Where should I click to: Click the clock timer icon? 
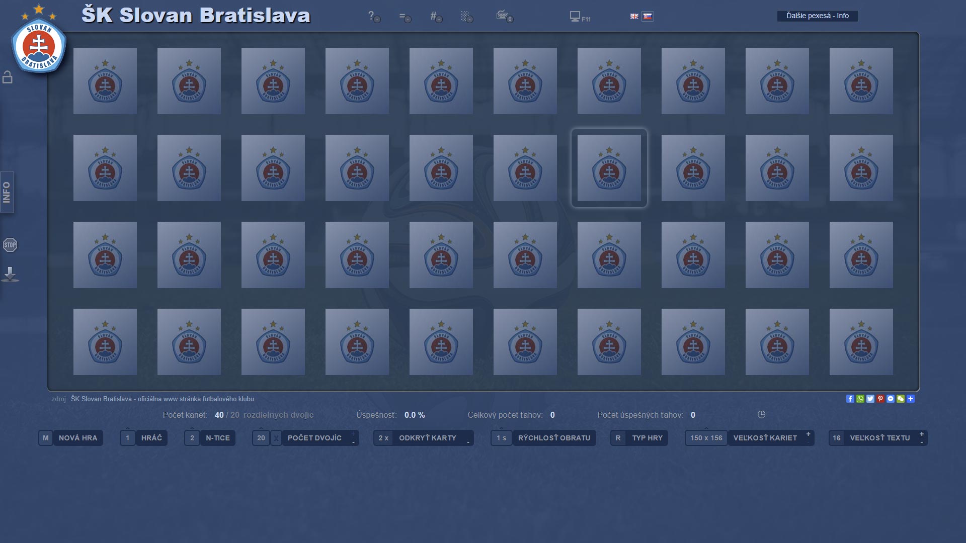tap(761, 415)
